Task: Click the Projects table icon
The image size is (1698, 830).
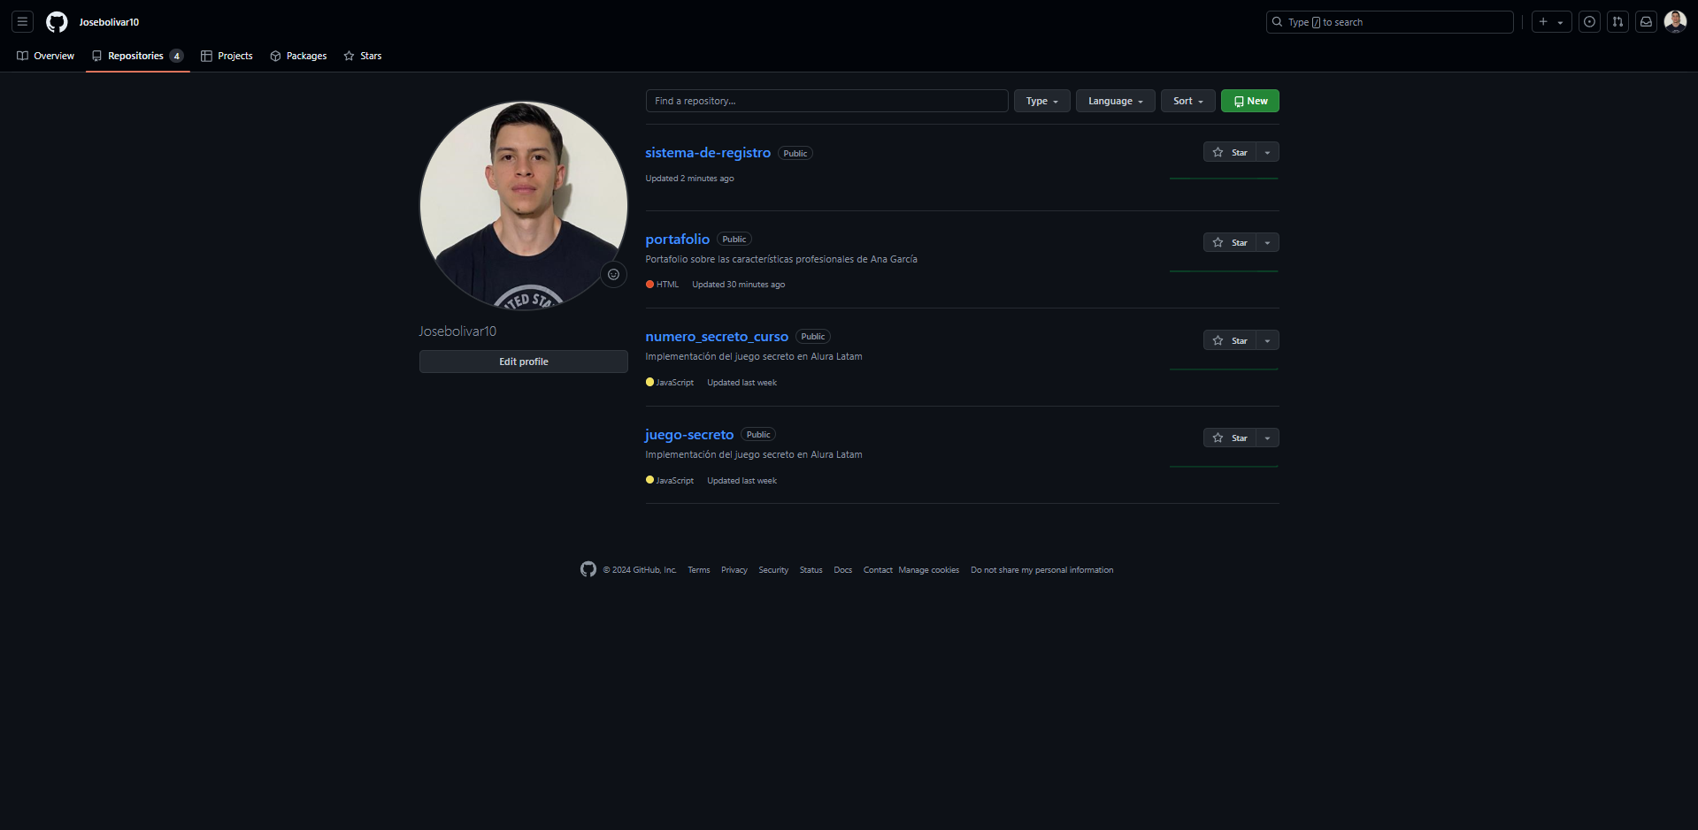Action: [207, 56]
